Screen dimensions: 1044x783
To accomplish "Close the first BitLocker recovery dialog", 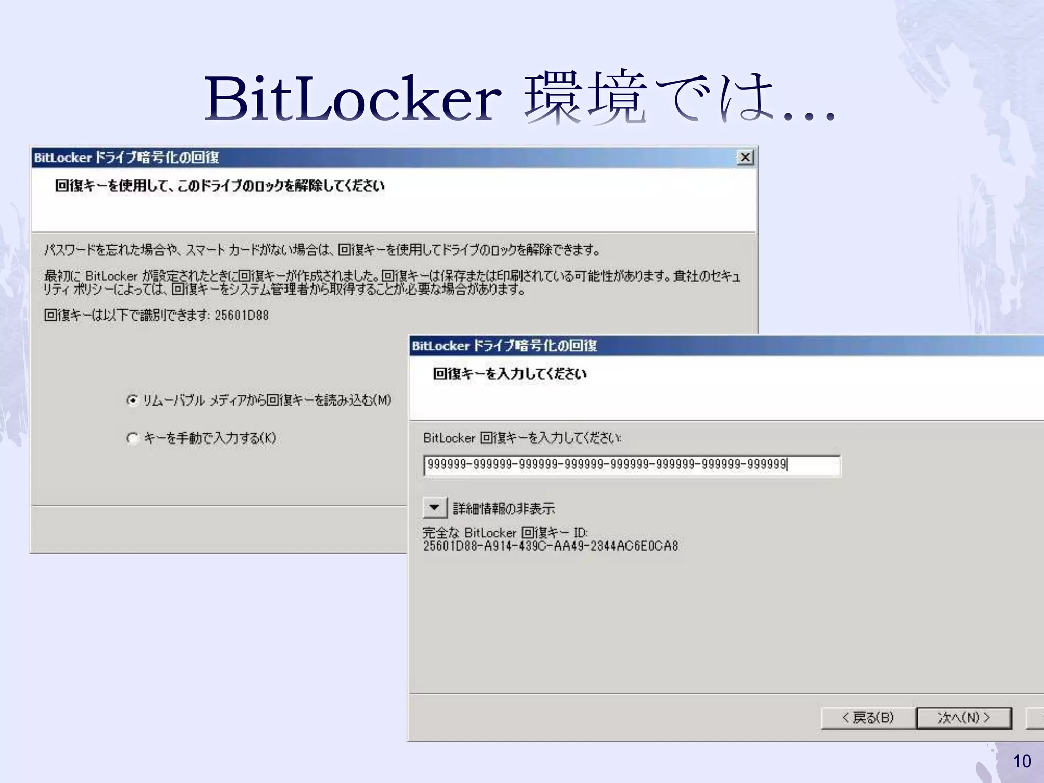I will coord(745,158).
